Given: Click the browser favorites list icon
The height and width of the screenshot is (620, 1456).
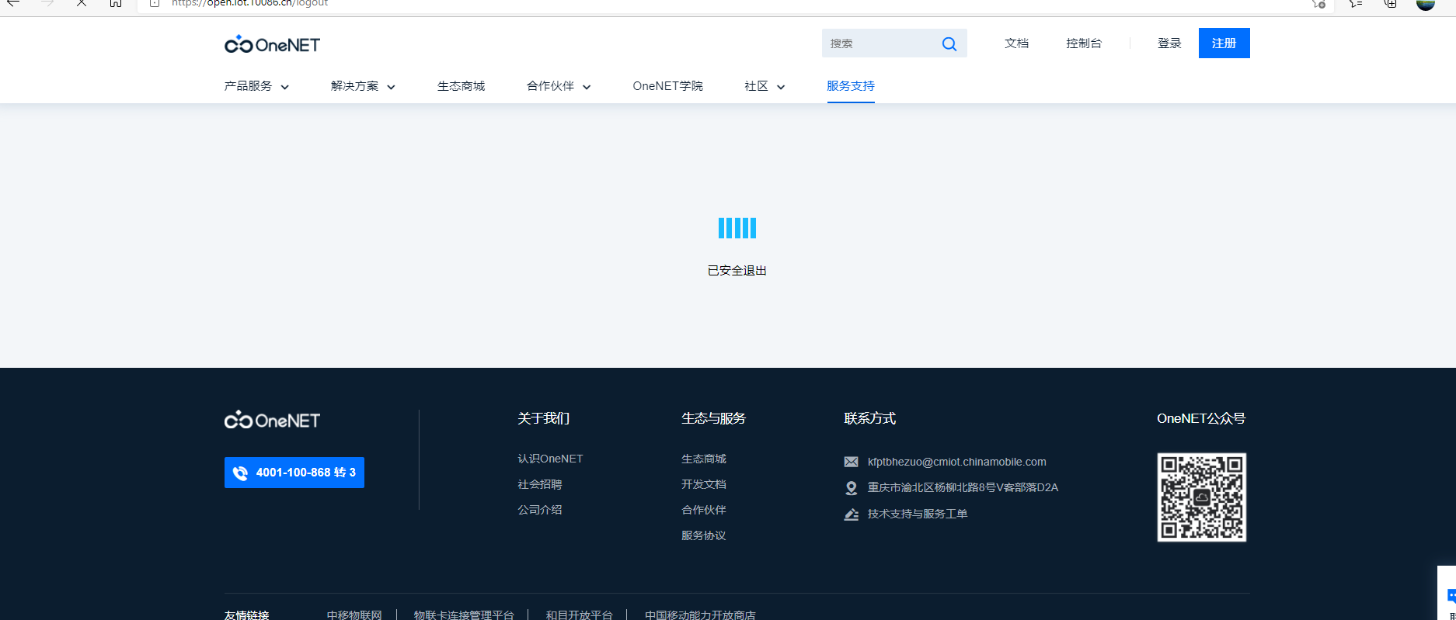Looking at the screenshot, I should pos(1356,4).
